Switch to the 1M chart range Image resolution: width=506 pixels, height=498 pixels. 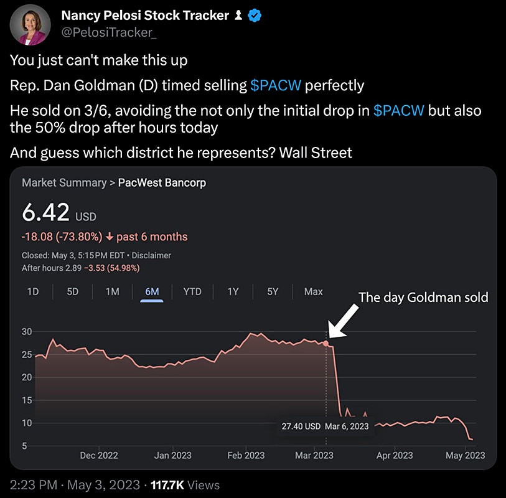pos(112,292)
